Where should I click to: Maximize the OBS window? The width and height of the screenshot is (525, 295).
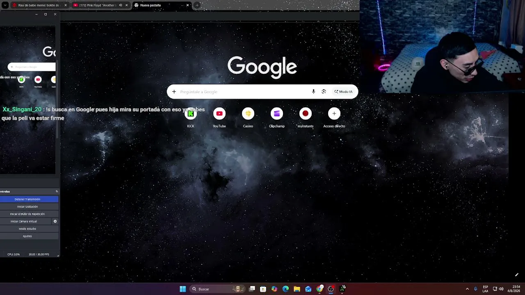(46, 14)
